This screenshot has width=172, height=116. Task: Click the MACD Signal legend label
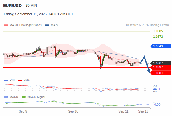pos(36,97)
